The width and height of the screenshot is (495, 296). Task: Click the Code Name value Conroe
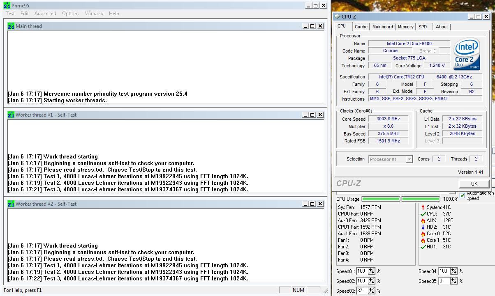click(390, 51)
